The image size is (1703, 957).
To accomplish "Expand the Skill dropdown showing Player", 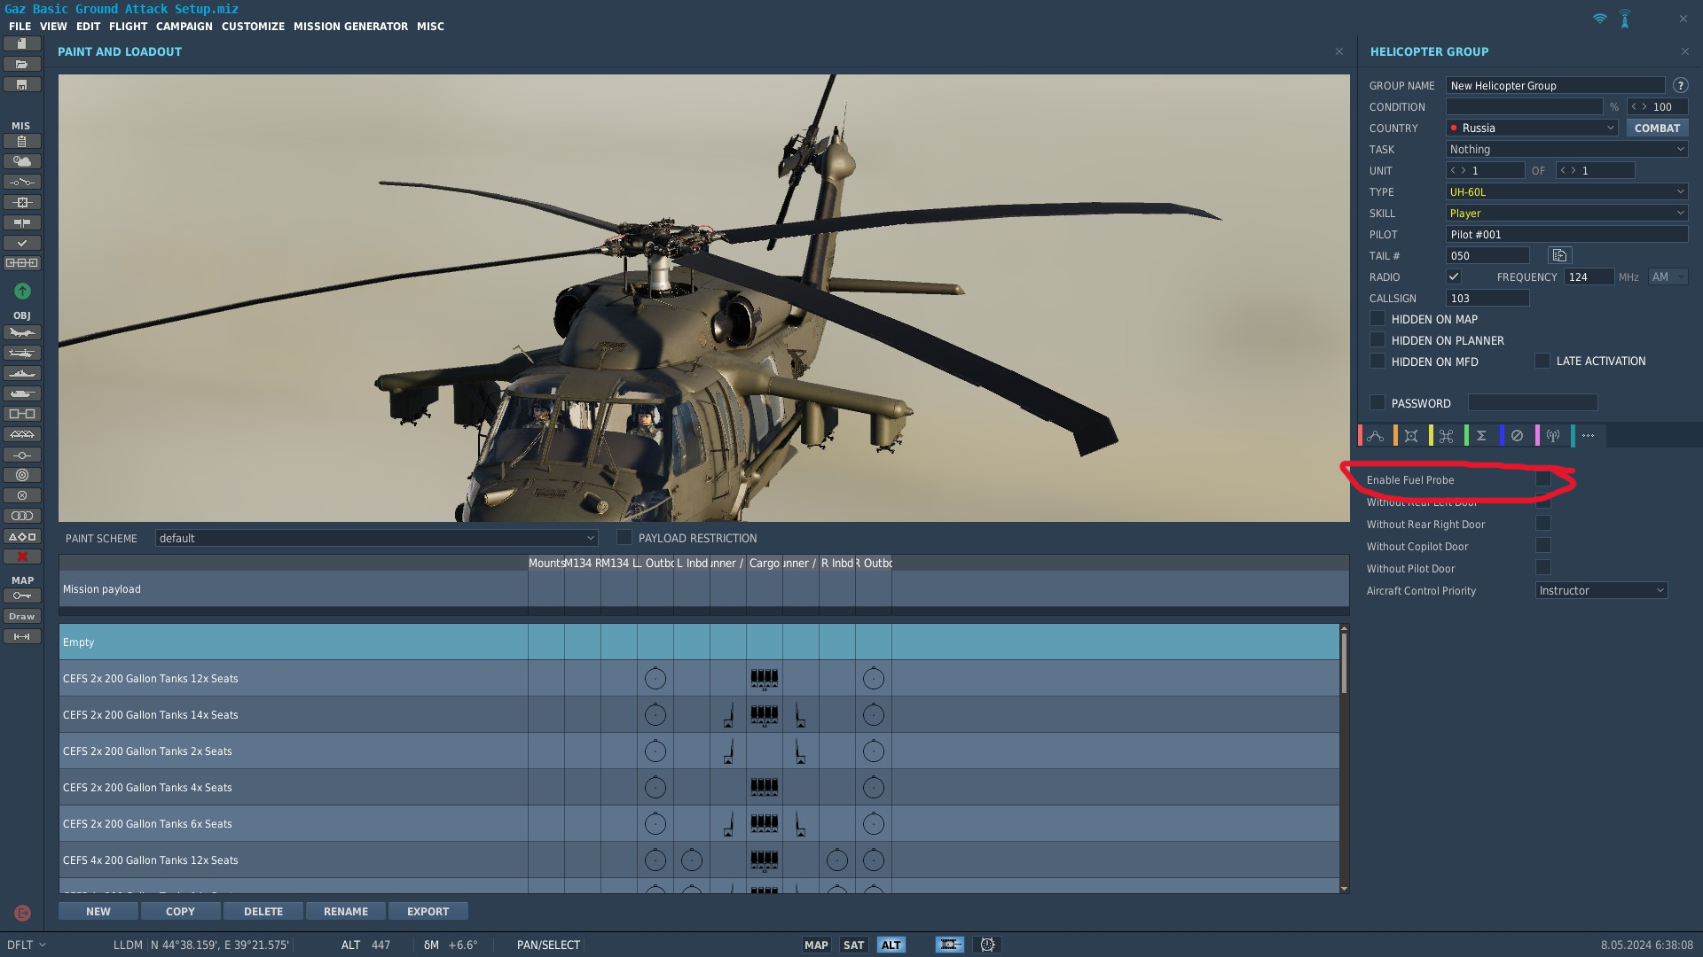I will [x=1566, y=213].
